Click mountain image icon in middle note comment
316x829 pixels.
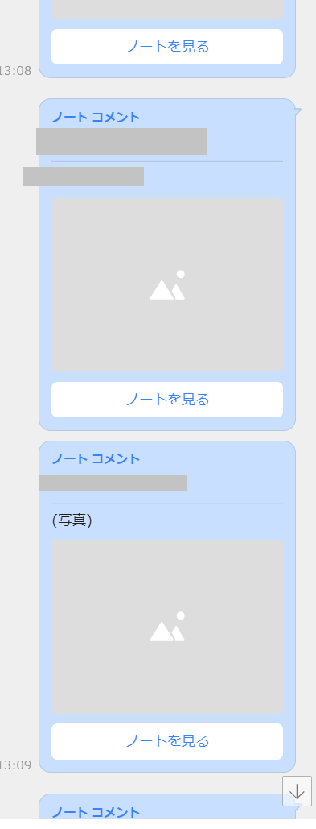point(167,285)
